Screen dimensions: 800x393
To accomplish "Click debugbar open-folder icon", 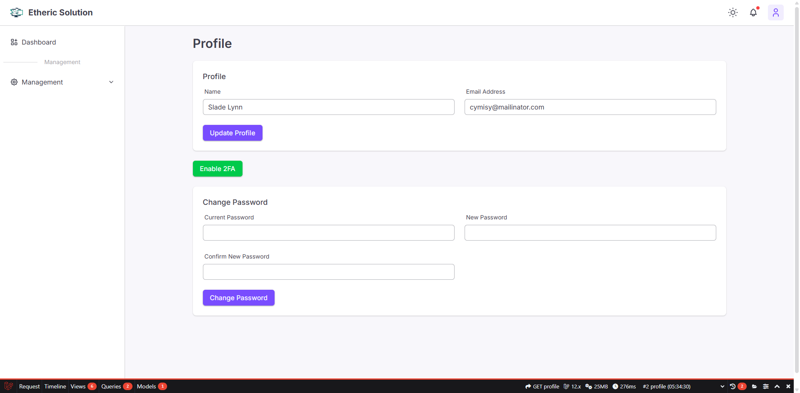I will pyautogui.click(x=754, y=386).
